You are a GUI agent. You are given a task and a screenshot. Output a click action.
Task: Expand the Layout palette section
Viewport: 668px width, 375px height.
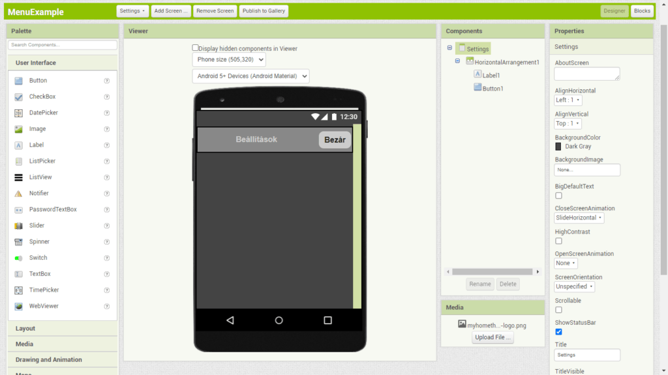[x=62, y=328]
